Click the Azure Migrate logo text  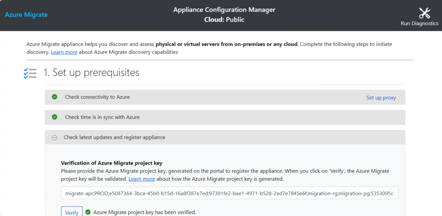(26, 15)
